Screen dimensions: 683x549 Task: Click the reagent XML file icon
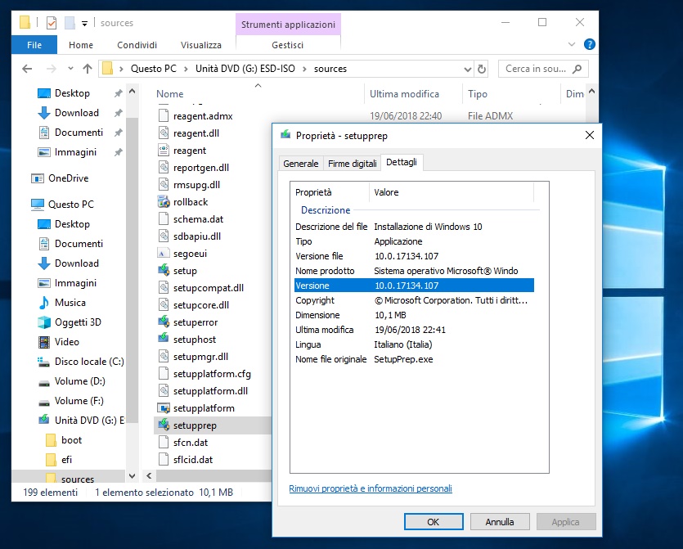pyautogui.click(x=164, y=151)
